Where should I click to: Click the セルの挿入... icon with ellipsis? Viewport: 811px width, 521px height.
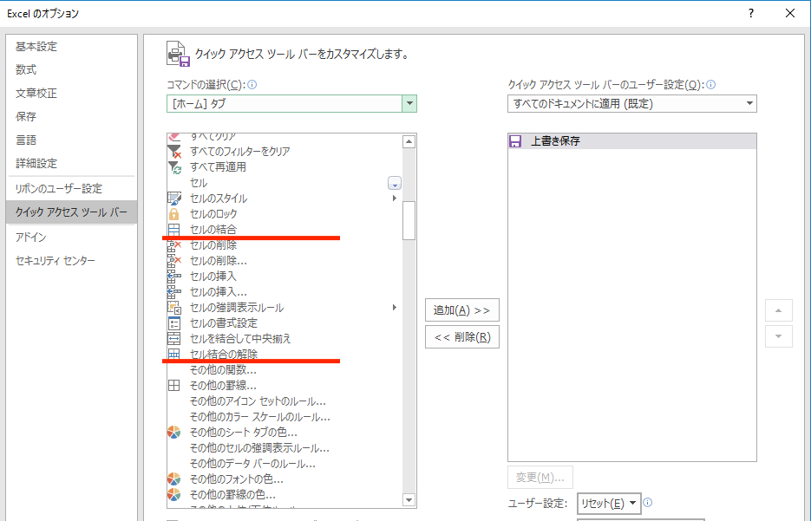click(x=174, y=291)
